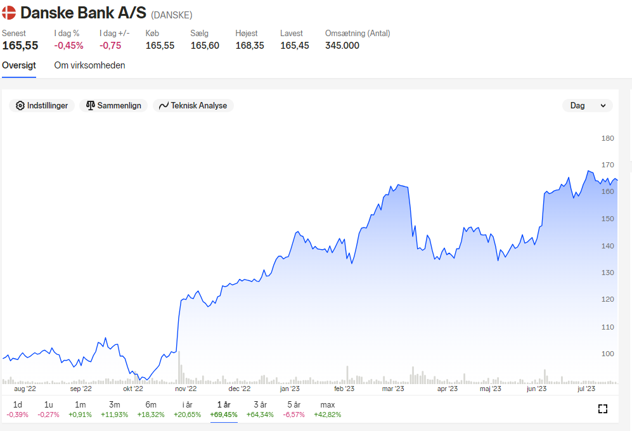Click the Danish flag icon beside Danske Bank
The height and width of the screenshot is (431, 632).
pos(8,13)
